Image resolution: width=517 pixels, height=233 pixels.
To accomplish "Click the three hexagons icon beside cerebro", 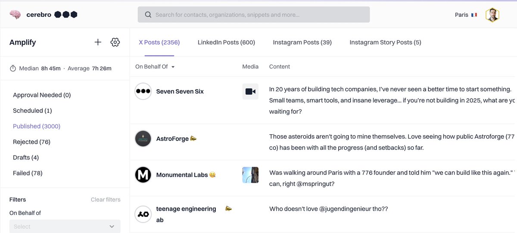I will [x=66, y=15].
